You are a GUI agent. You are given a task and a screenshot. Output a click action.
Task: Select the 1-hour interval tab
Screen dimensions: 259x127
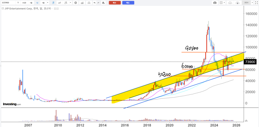pos(24,3)
